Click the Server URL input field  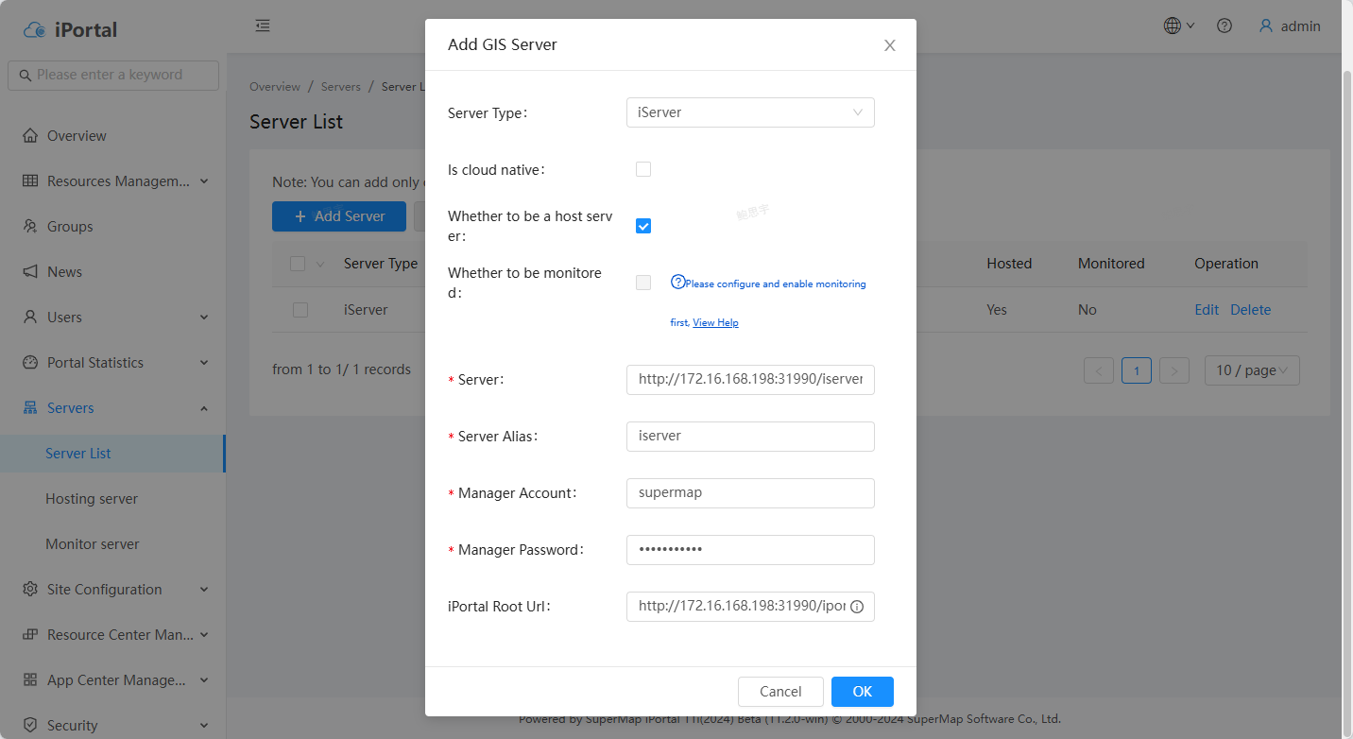pos(750,380)
